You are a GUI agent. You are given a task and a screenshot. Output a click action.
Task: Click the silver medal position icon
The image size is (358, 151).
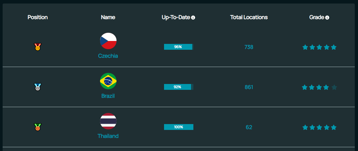[x=38, y=87]
